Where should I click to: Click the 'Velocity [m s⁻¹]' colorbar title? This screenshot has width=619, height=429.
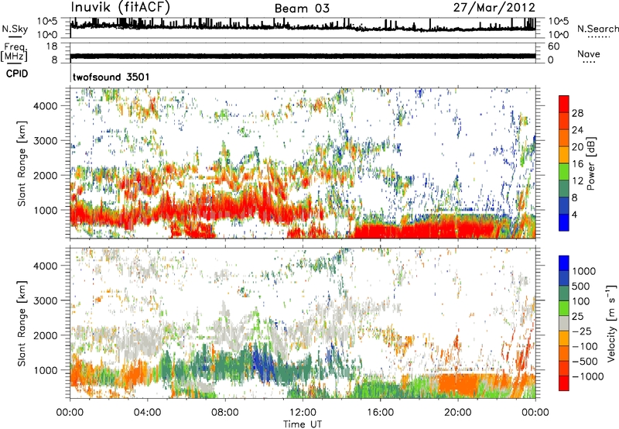[611, 323]
